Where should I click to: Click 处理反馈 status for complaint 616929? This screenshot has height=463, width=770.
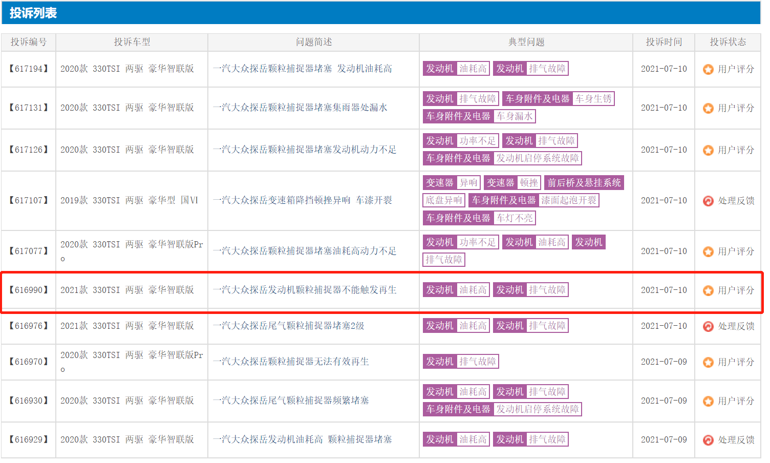tap(736, 440)
